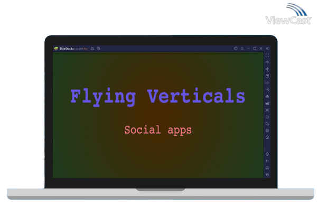Open the help question mark icon
Image resolution: width=318 pixels, height=218 pixels.
[x=236, y=48]
